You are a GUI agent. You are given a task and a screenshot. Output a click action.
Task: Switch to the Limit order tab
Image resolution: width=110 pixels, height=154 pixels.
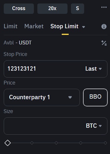pyautogui.click(x=11, y=26)
